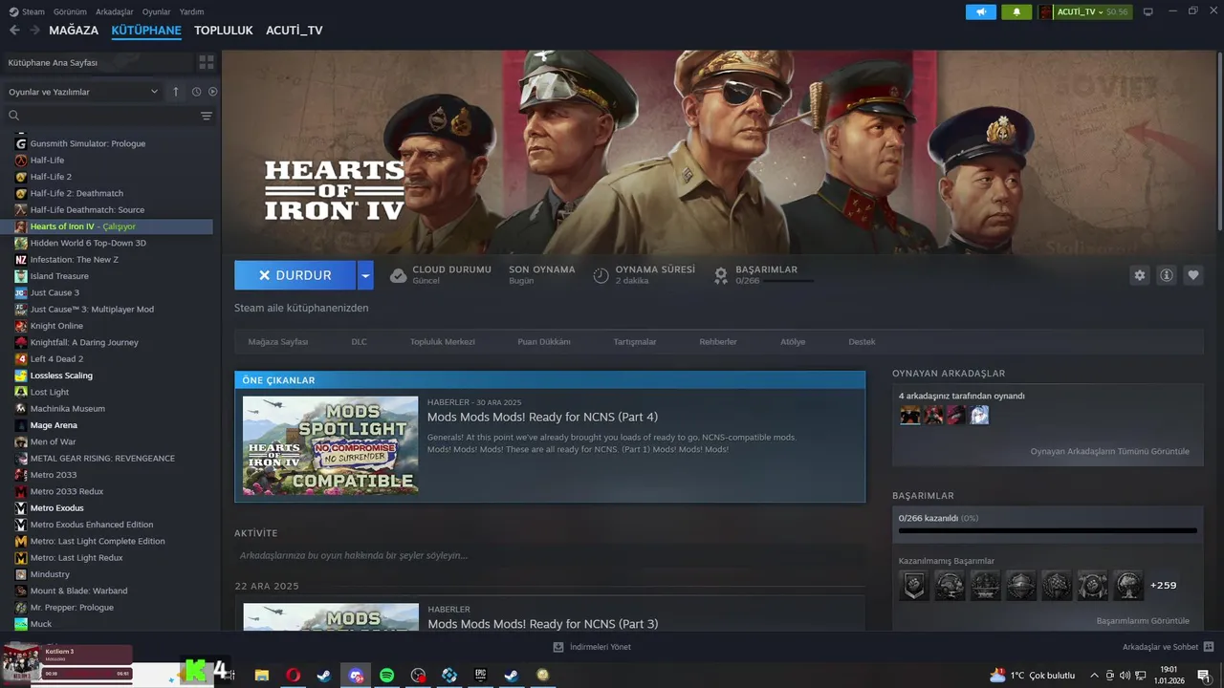Open the Yardım menu
The width and height of the screenshot is (1224, 688).
point(191,11)
